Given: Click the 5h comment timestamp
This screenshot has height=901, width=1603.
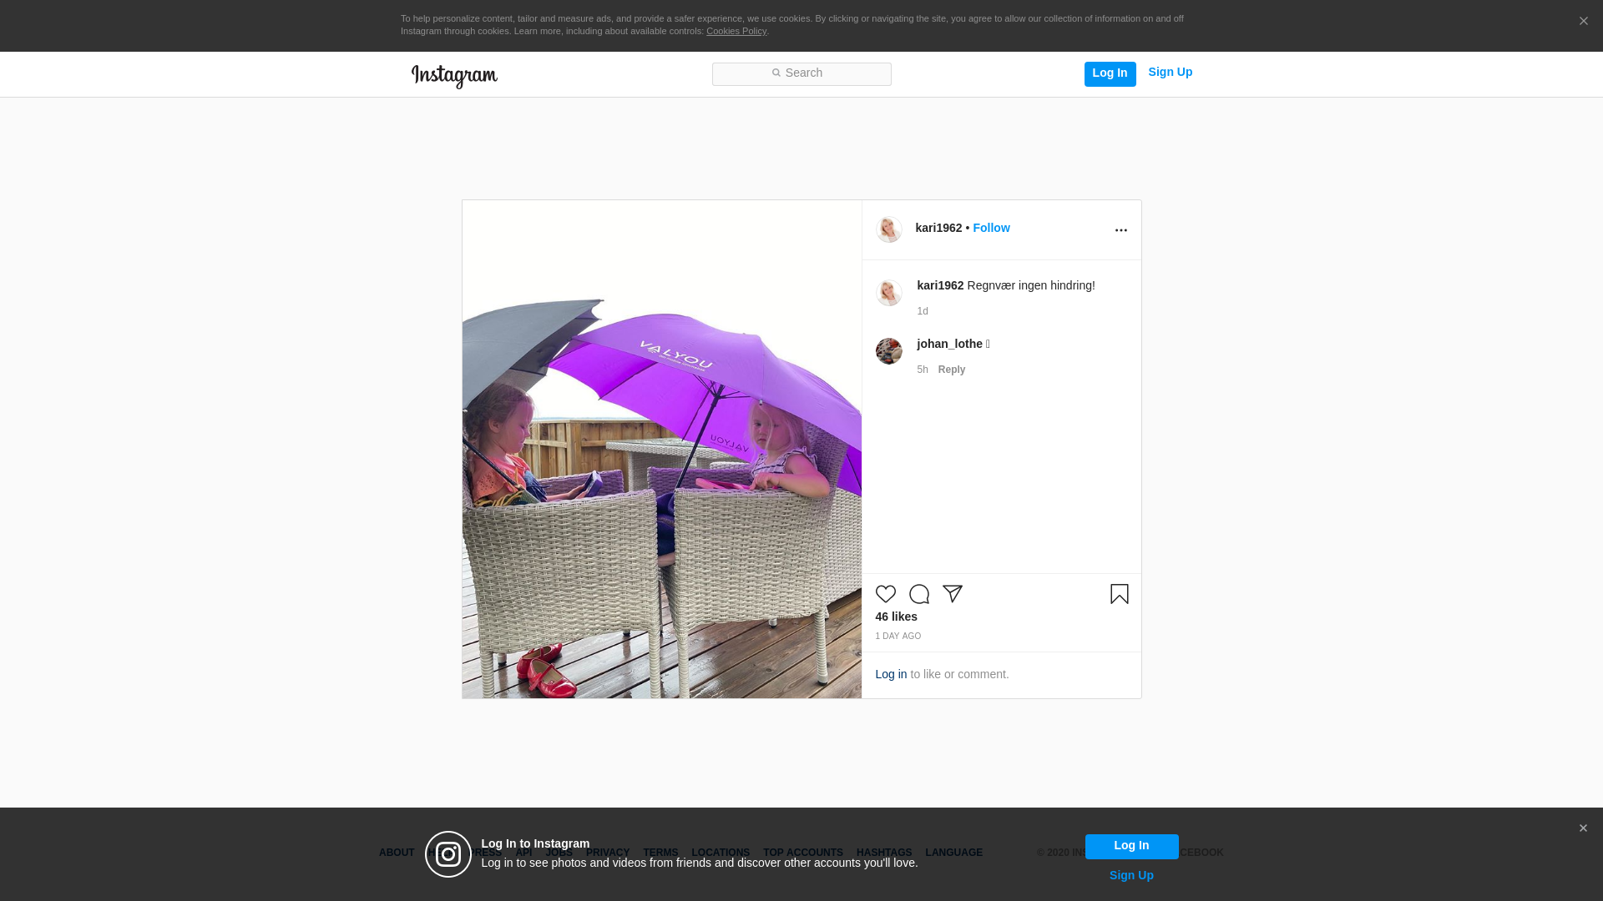Looking at the screenshot, I should tap(923, 370).
